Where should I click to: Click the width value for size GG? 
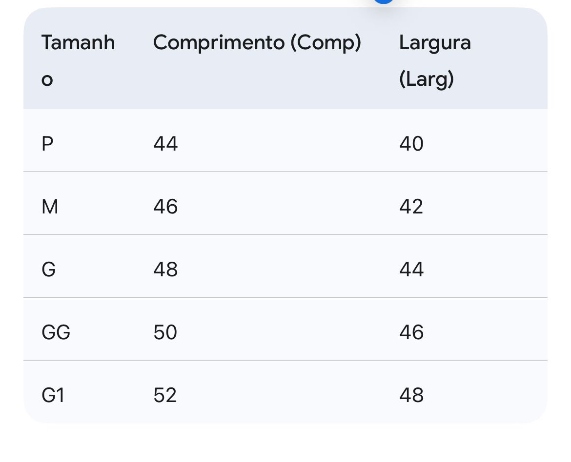(411, 332)
